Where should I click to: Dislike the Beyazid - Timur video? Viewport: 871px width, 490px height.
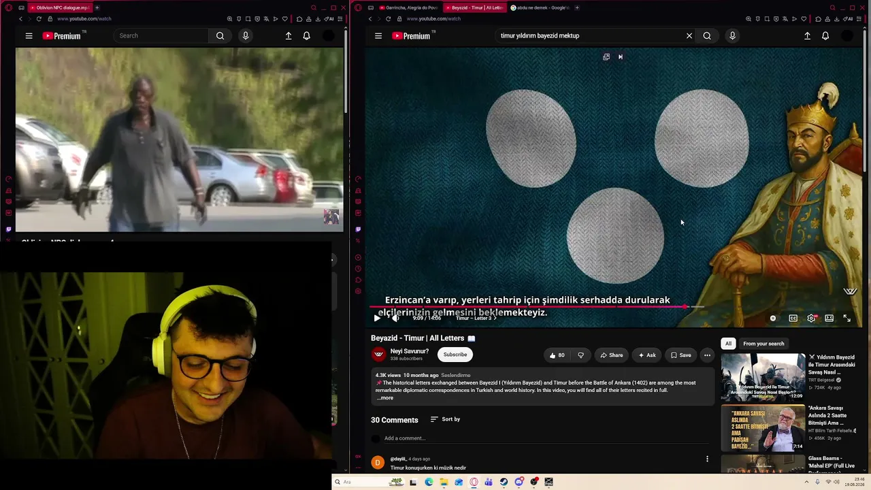(x=580, y=355)
